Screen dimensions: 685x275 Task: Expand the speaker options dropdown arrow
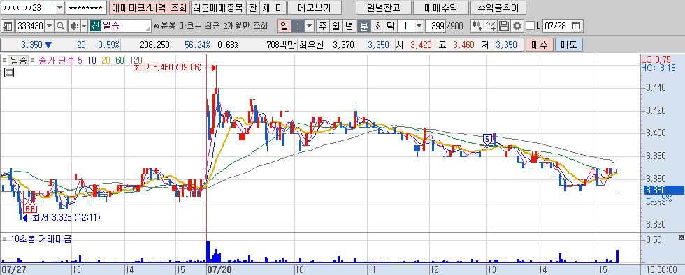(84, 27)
